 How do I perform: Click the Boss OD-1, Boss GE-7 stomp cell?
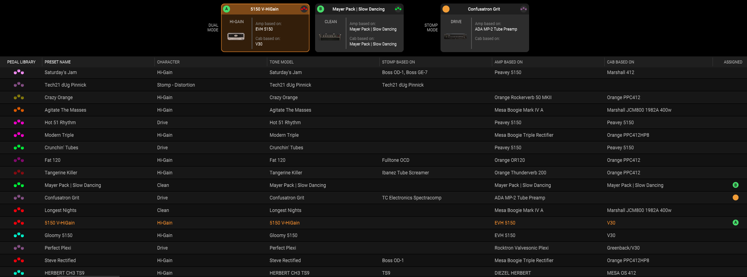click(405, 72)
